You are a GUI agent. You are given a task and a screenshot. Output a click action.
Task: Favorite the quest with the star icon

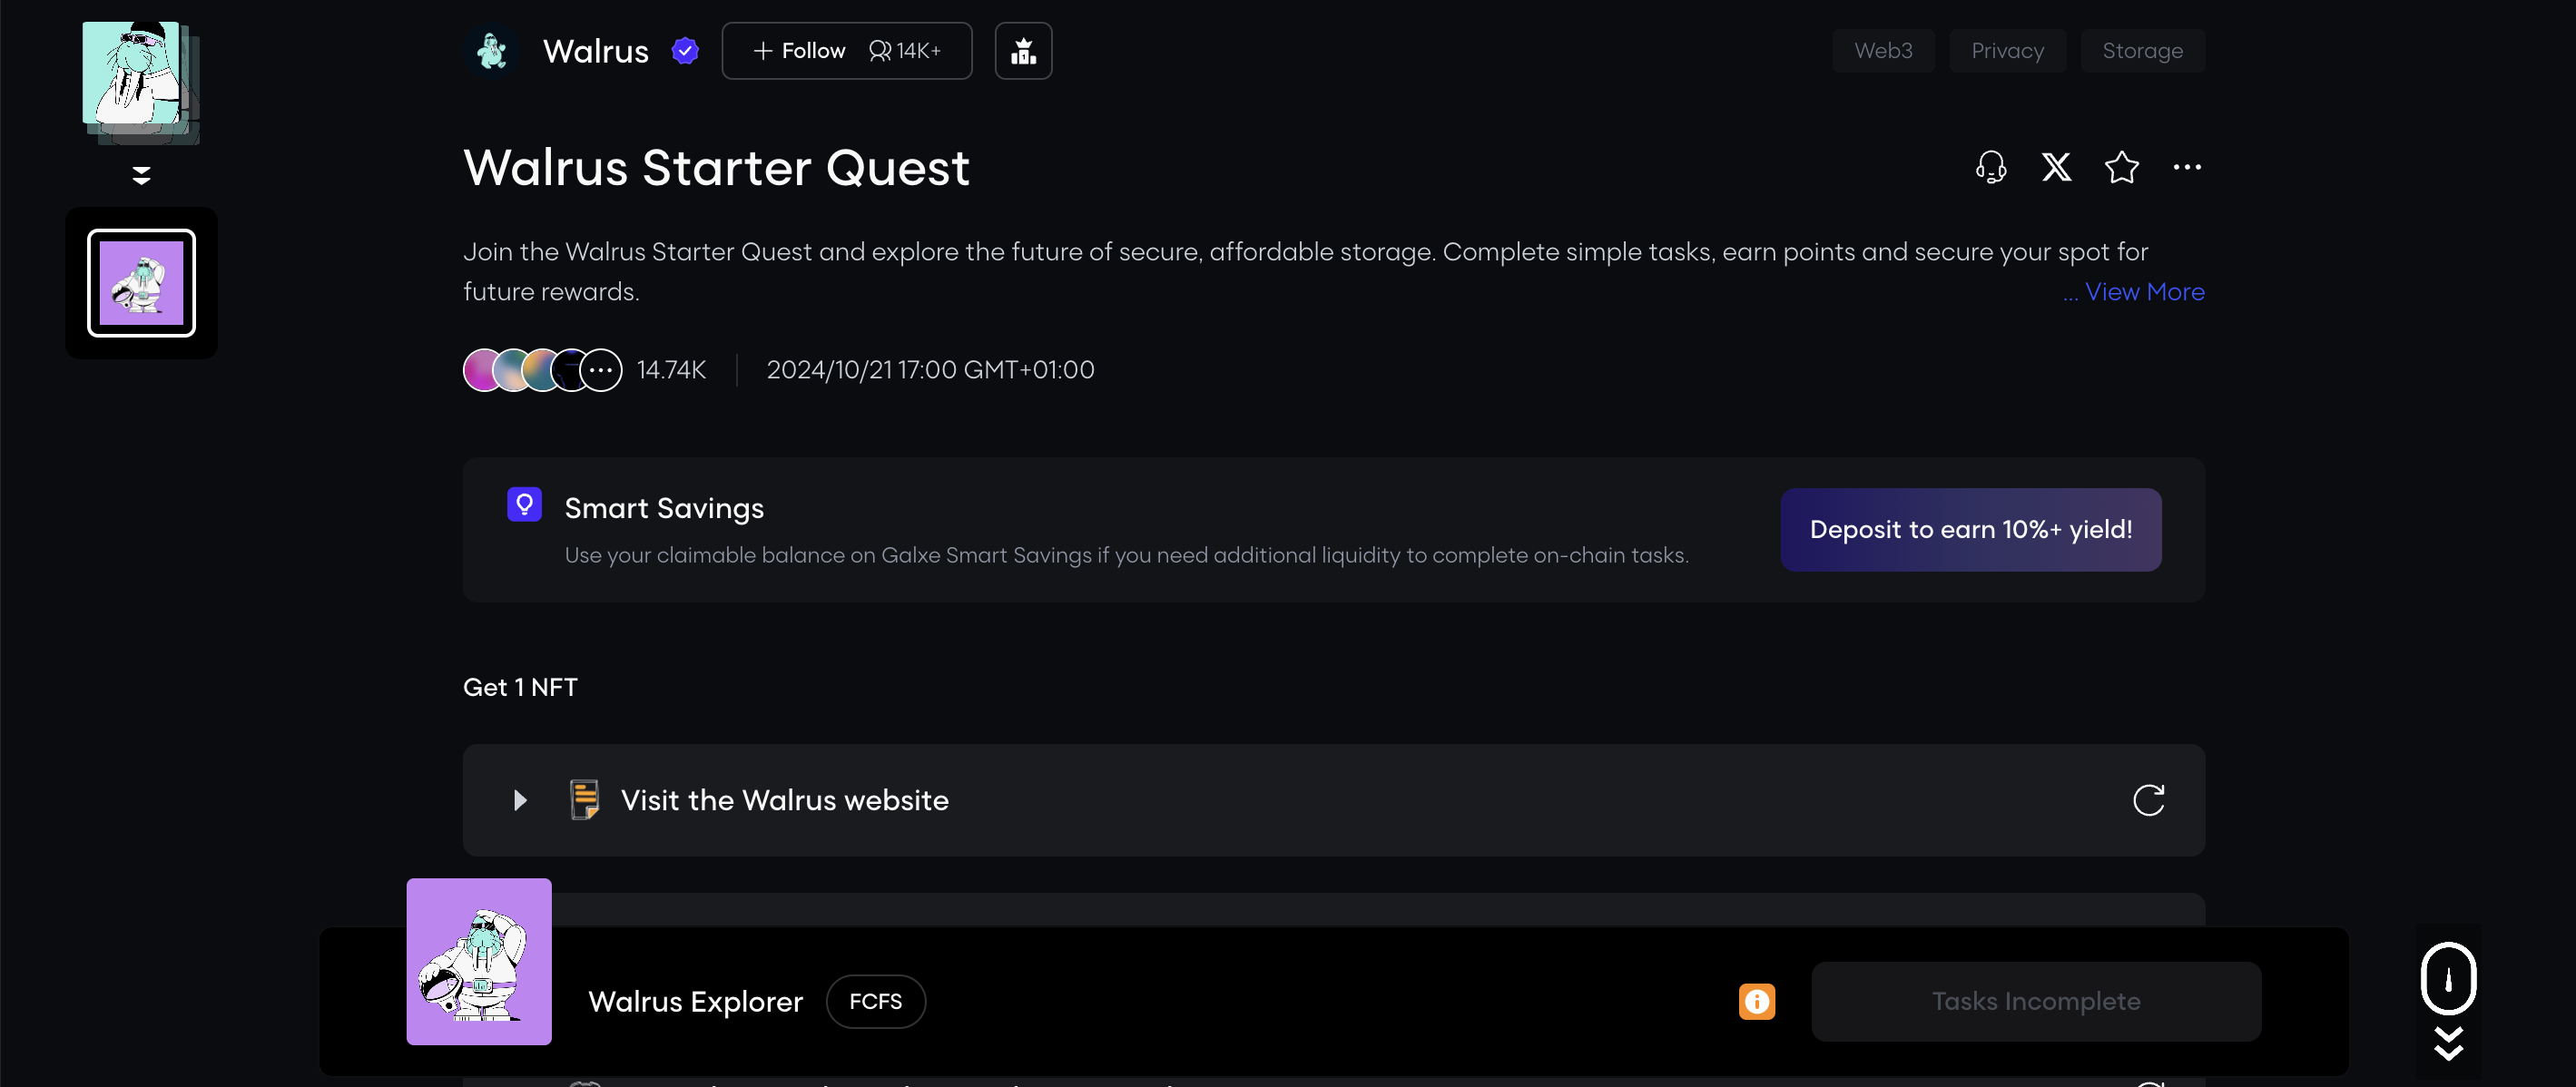coord(2121,167)
